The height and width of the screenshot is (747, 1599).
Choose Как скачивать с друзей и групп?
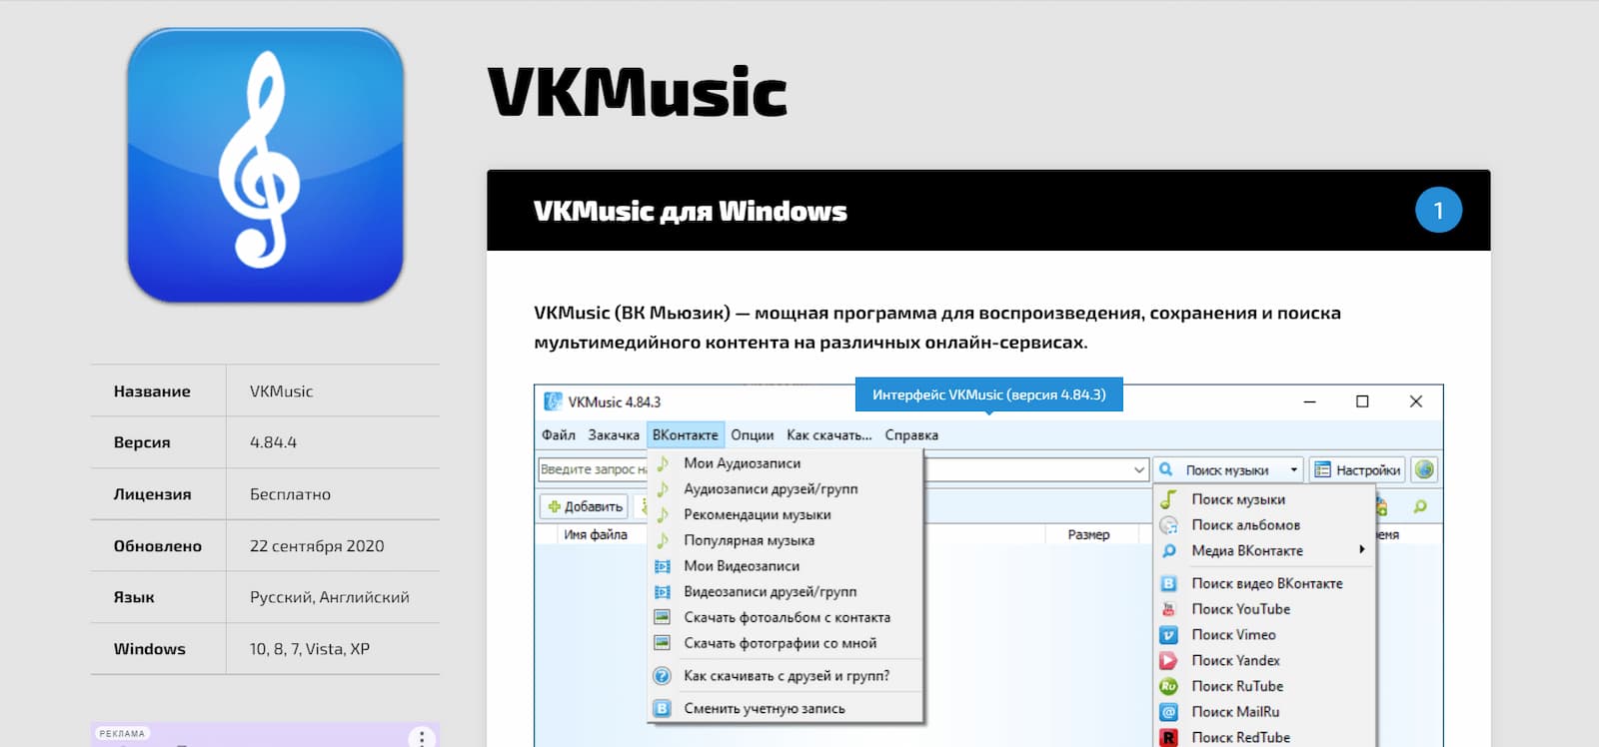pos(787,676)
